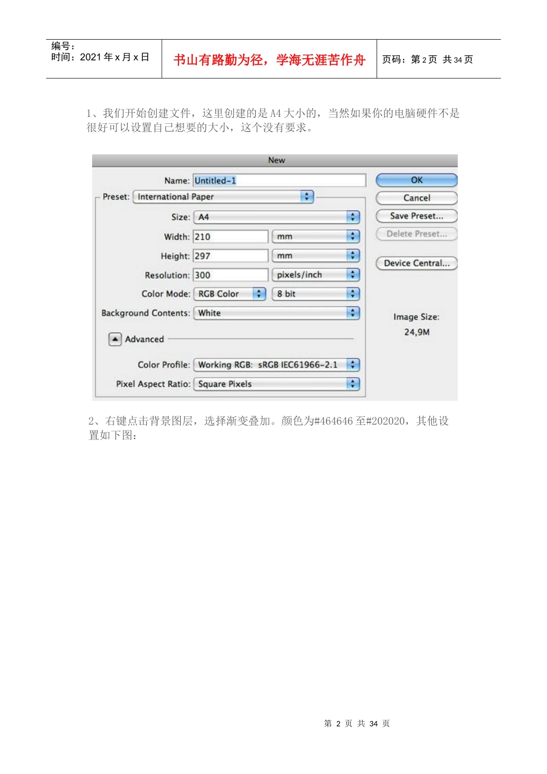Viewport: 547px width, 774px height.
Task: Click step 1 text mentioning A4 大小
Action: click(x=273, y=120)
